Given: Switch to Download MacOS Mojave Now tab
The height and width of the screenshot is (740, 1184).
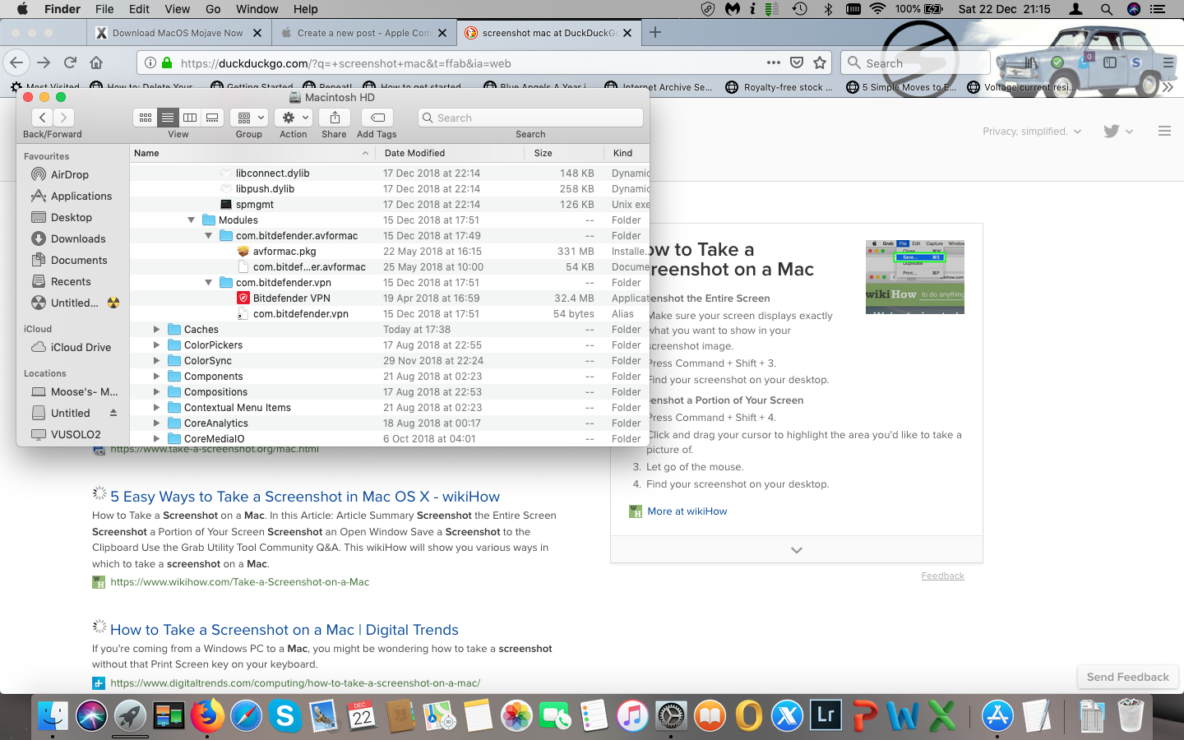Looking at the screenshot, I should pos(178,33).
